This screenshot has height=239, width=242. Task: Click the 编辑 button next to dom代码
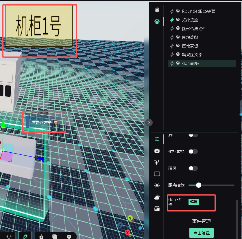[x=193, y=202]
